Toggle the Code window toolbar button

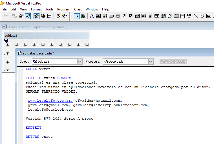tap(28, 16)
